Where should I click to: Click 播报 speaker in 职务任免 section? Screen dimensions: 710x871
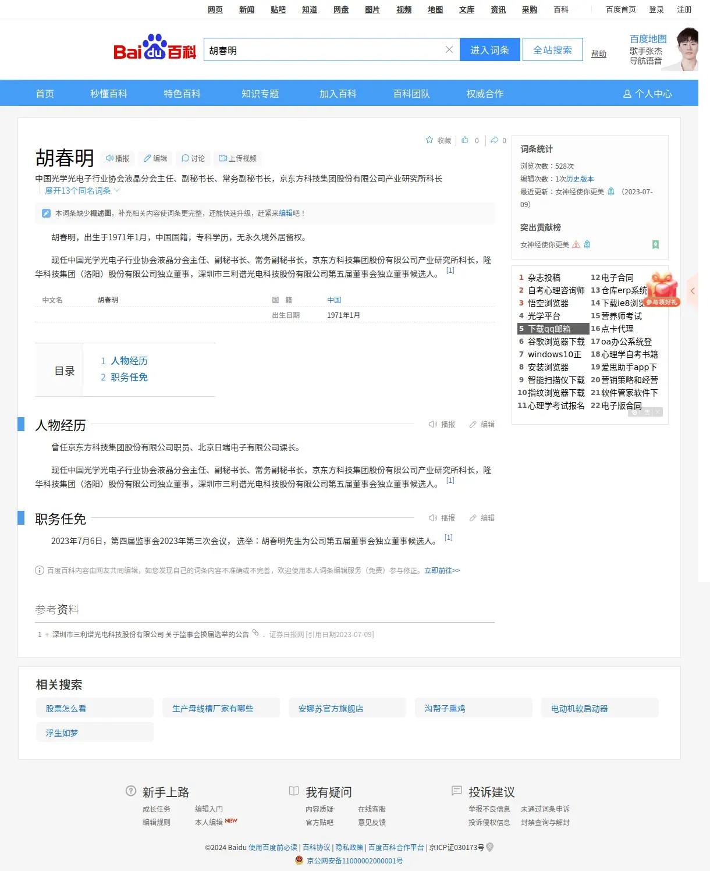point(442,518)
